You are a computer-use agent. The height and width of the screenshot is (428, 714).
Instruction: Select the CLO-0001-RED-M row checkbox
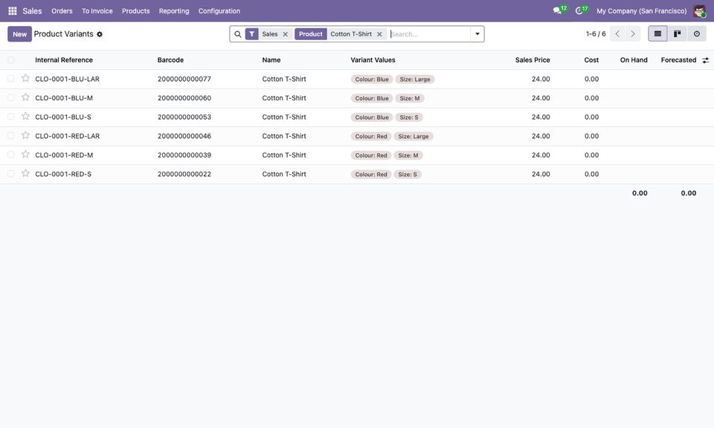[x=11, y=155]
